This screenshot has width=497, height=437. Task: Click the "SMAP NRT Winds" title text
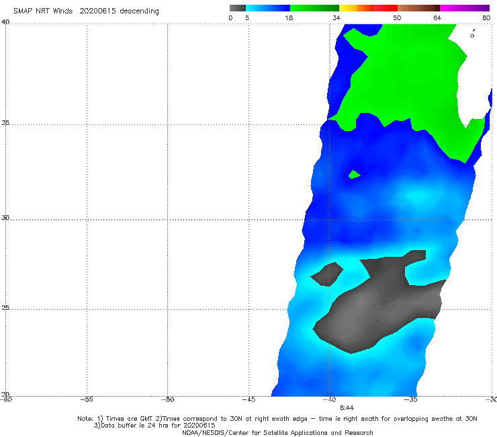click(x=43, y=11)
